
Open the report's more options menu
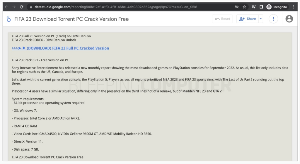[273, 19]
